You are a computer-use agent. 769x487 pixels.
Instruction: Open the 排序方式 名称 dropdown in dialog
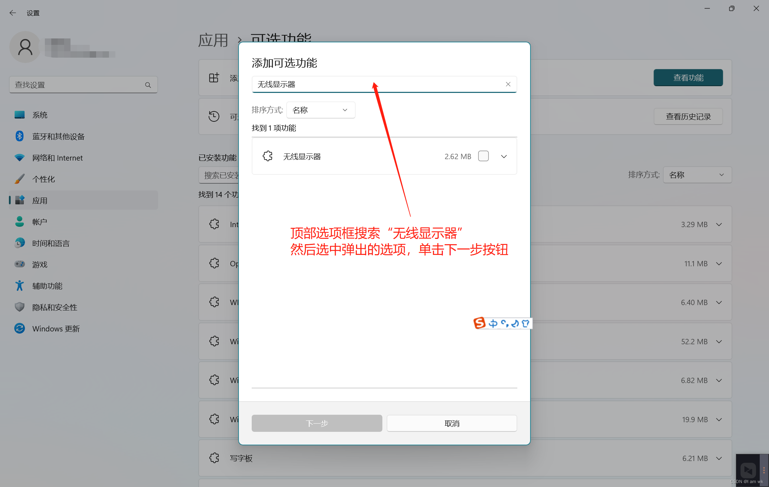320,110
